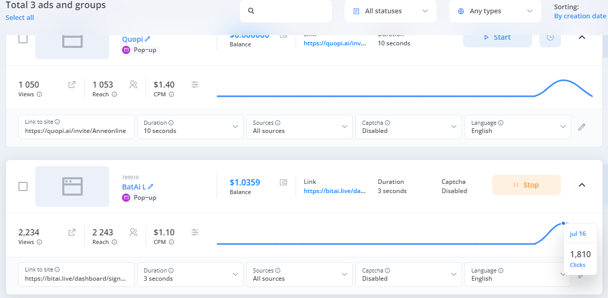Expand the Quopi Duration 10 seconds dropdown
608x298 pixels.
pos(190,127)
